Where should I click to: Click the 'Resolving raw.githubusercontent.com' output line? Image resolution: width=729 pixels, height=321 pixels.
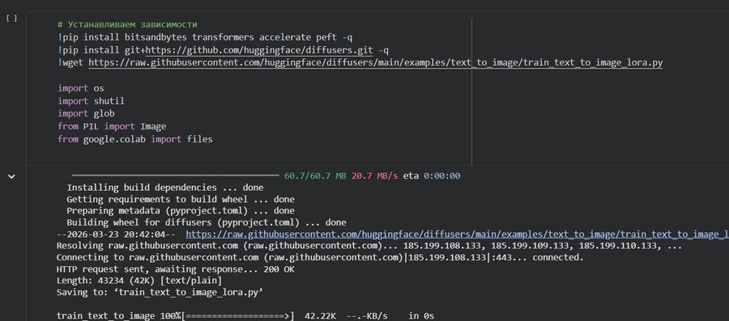pyautogui.click(x=369, y=247)
